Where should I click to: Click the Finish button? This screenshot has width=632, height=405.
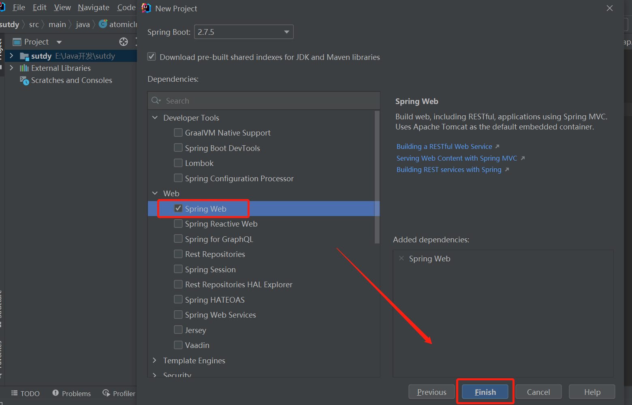click(485, 392)
